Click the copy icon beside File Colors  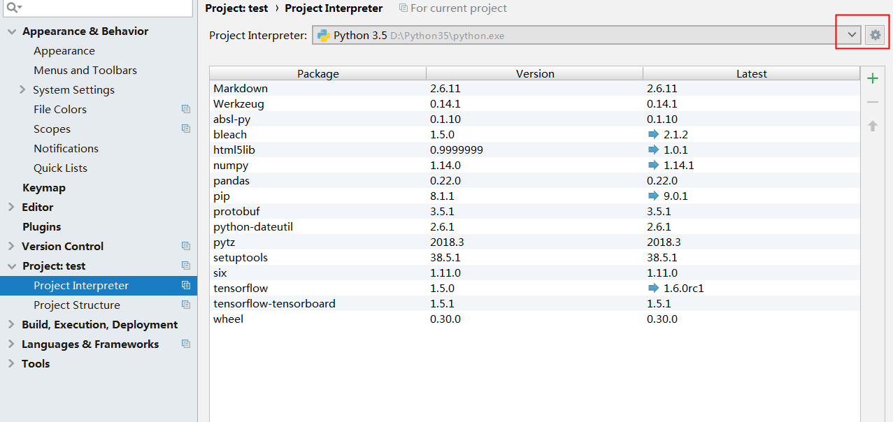point(185,110)
